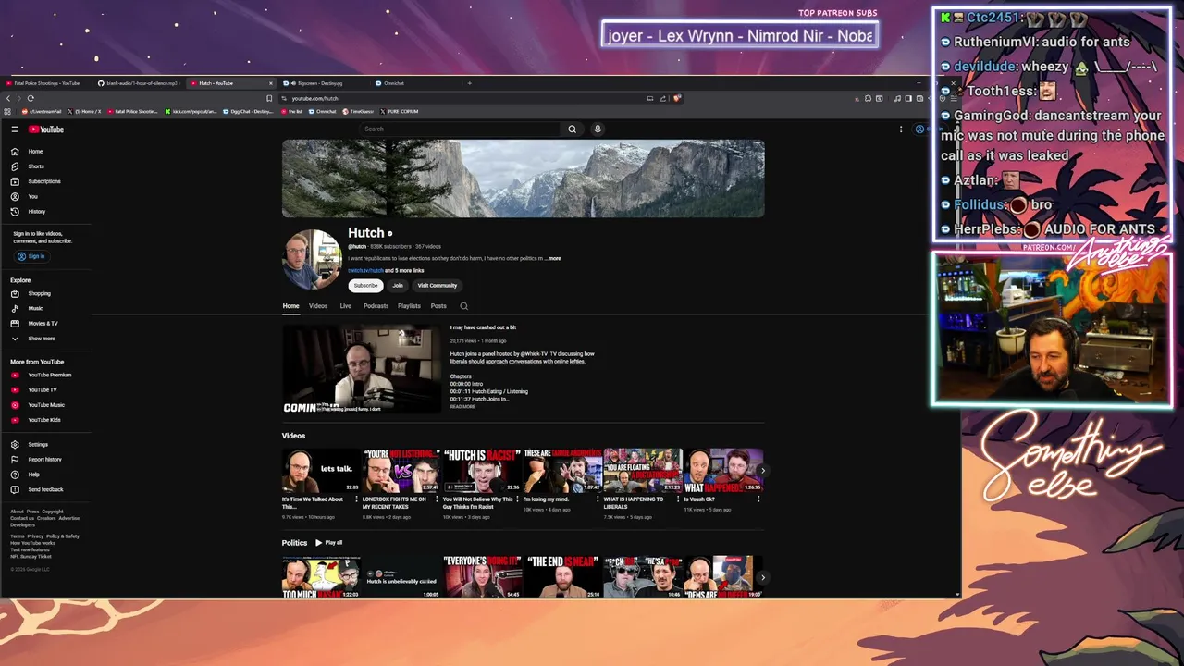The height and width of the screenshot is (666, 1184).
Task: Click Visit Community button
Action: coord(437,286)
